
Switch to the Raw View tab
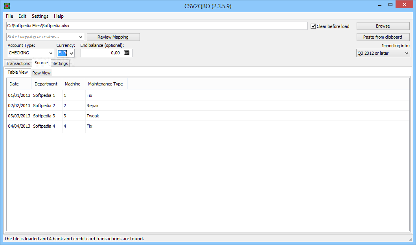pos(41,73)
